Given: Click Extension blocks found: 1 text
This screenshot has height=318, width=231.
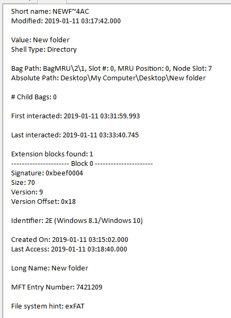Looking at the screenshot, I should [52, 154].
